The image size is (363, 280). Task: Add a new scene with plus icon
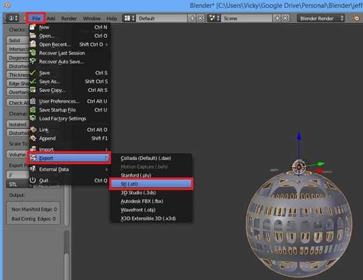[x=277, y=18]
